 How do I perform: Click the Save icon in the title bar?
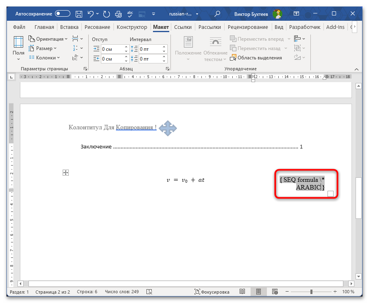coord(79,14)
